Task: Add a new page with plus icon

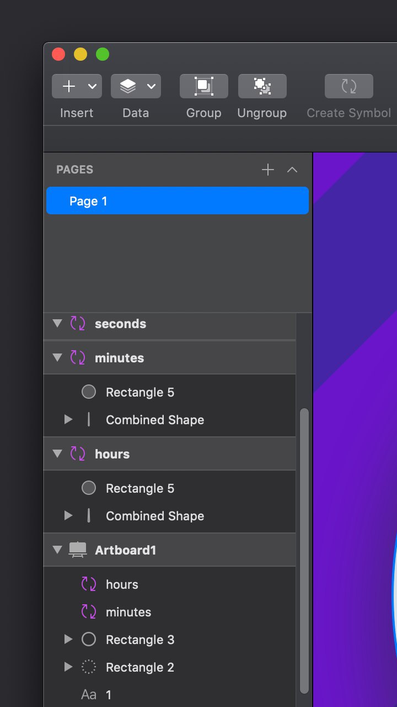Action: click(x=267, y=170)
